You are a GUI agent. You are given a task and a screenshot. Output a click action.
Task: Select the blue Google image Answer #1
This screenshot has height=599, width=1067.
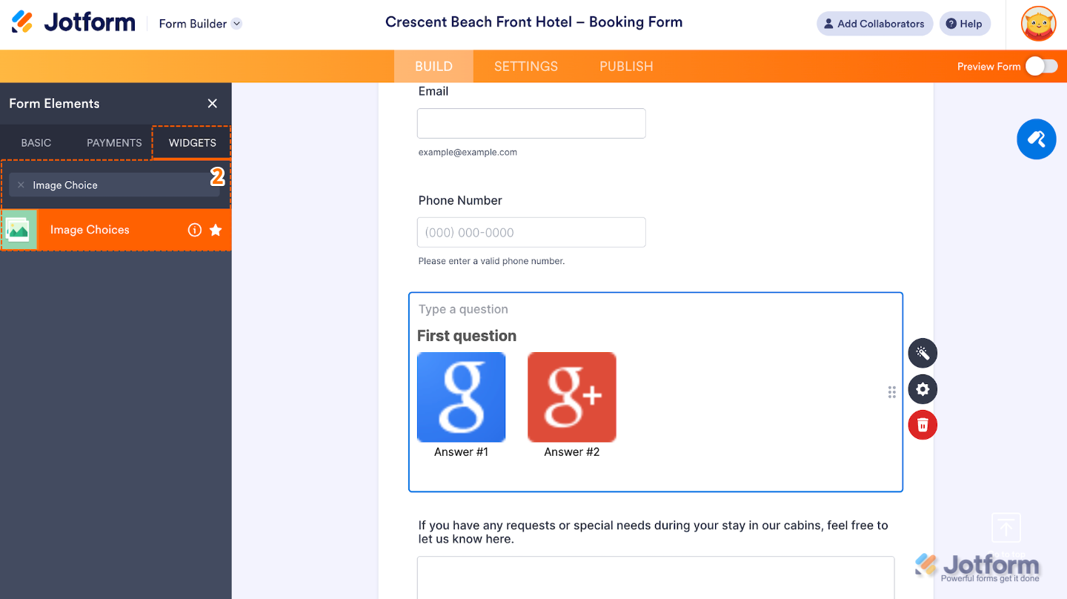coord(461,397)
